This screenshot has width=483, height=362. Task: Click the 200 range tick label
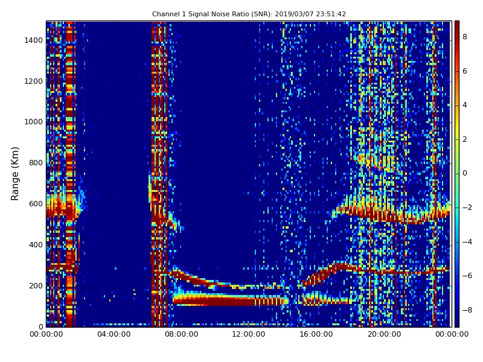(36, 285)
